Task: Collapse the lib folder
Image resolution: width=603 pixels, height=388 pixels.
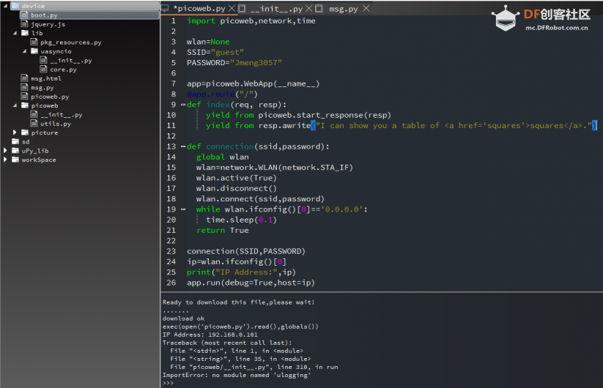Action: pyautogui.click(x=15, y=33)
